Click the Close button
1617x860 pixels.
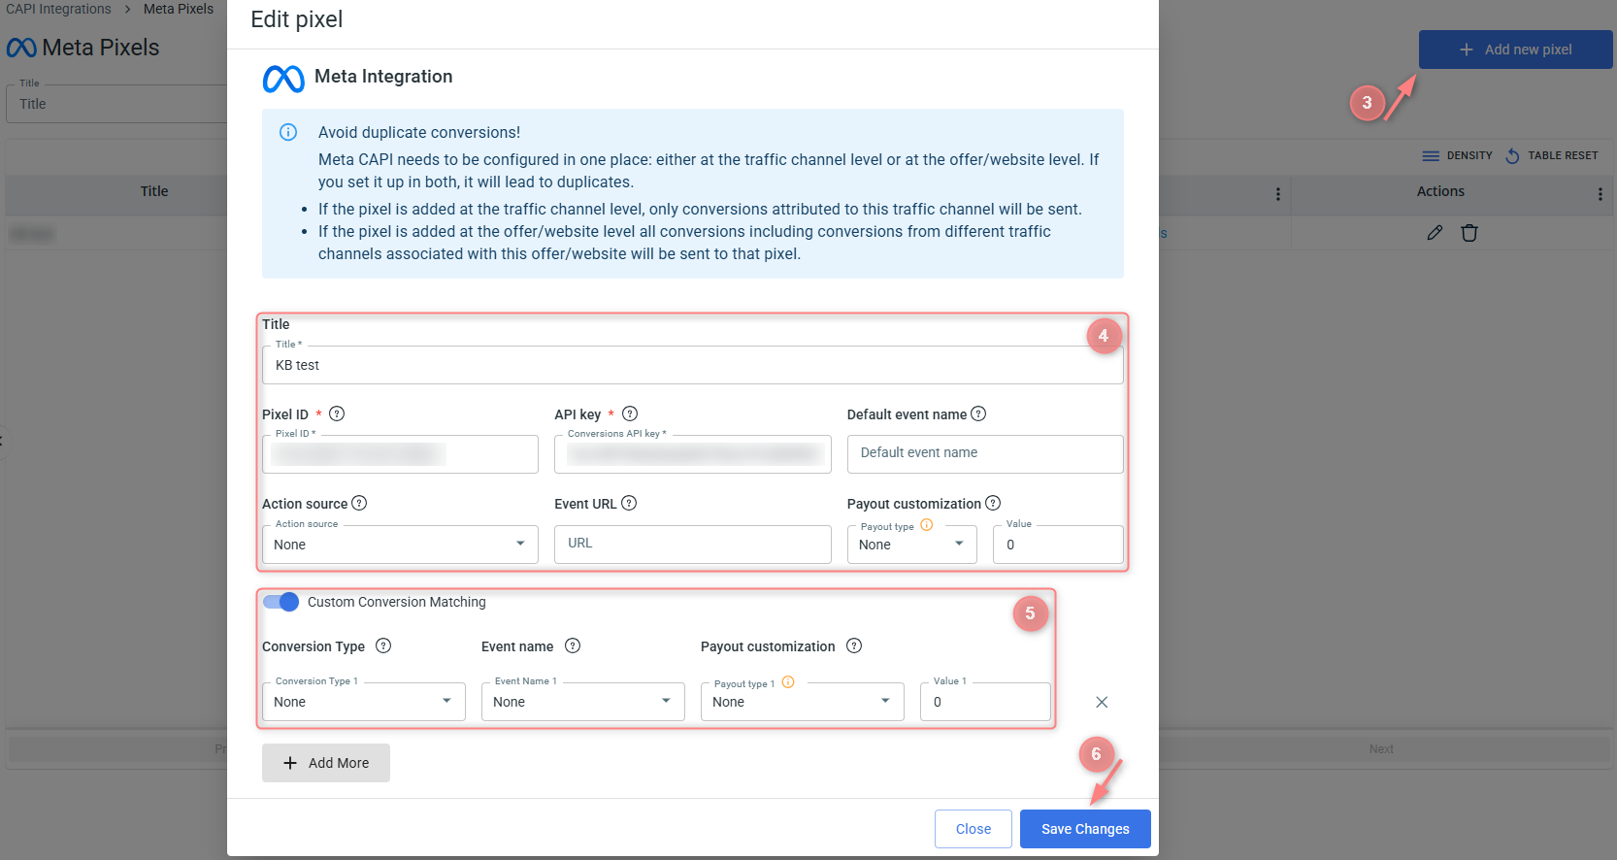click(973, 829)
